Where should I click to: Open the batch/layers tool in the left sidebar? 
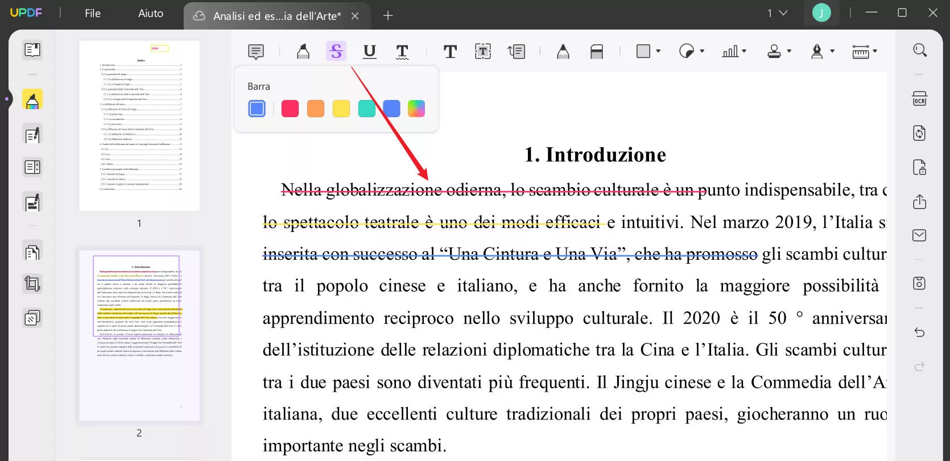click(x=32, y=318)
